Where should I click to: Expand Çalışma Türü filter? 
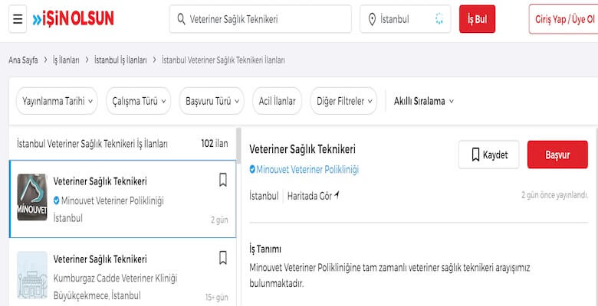tap(139, 101)
